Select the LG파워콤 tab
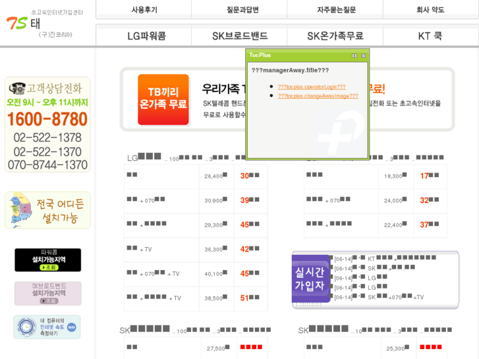Viewport: 479px width, 359px height. coord(146,36)
